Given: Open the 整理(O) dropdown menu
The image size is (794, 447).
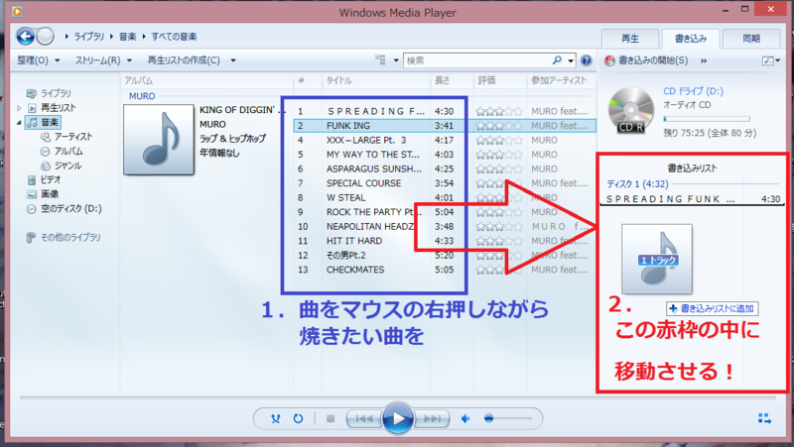Looking at the screenshot, I should (39, 60).
